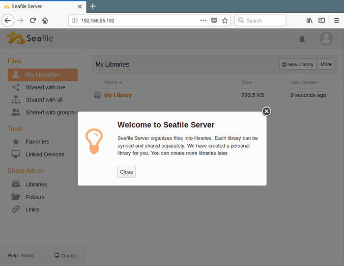Open Shared with me section
This screenshot has height=266, width=344.
click(45, 87)
